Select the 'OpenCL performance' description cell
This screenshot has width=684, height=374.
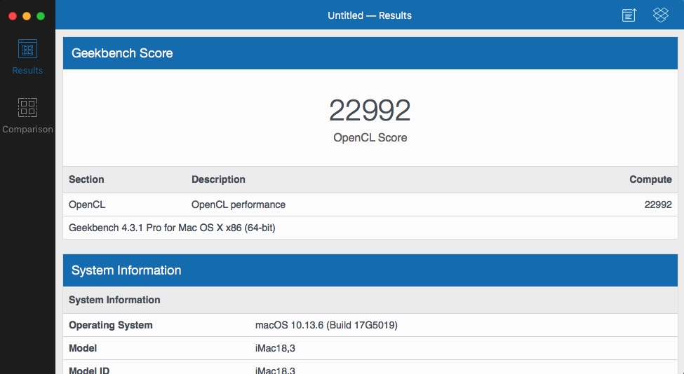point(239,205)
